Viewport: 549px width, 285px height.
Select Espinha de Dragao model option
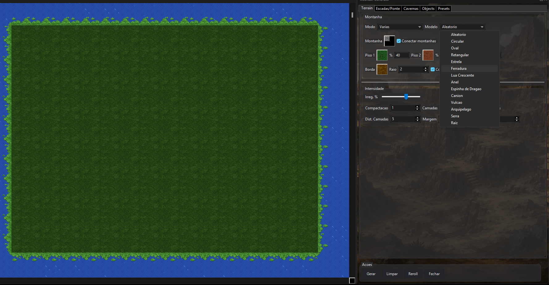click(469, 89)
